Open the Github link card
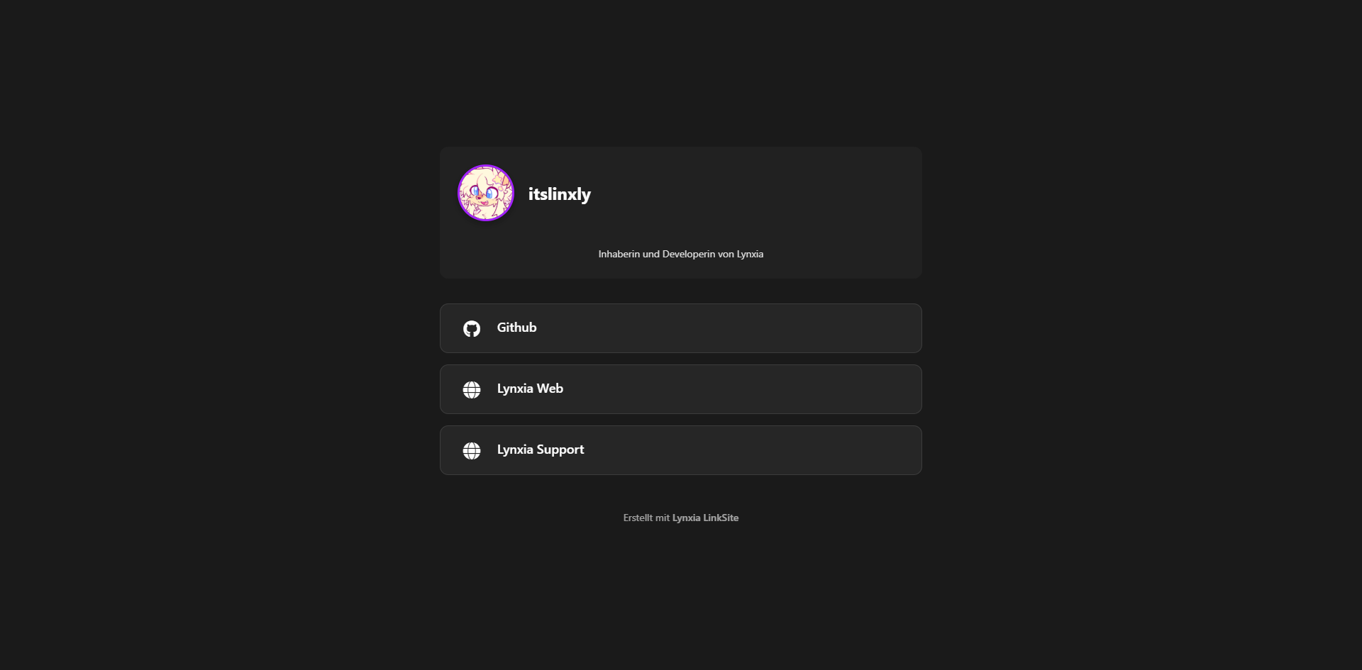The height and width of the screenshot is (670, 1362). coord(681,328)
